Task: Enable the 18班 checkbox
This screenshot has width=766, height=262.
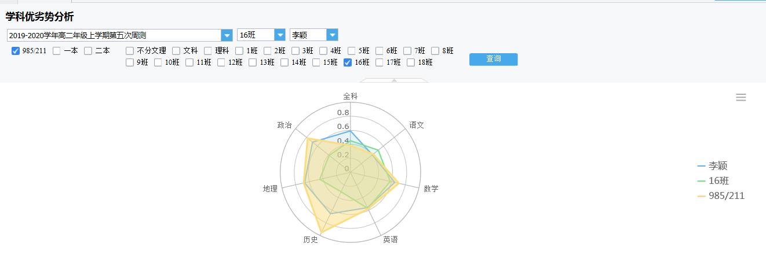Action: tap(411, 62)
